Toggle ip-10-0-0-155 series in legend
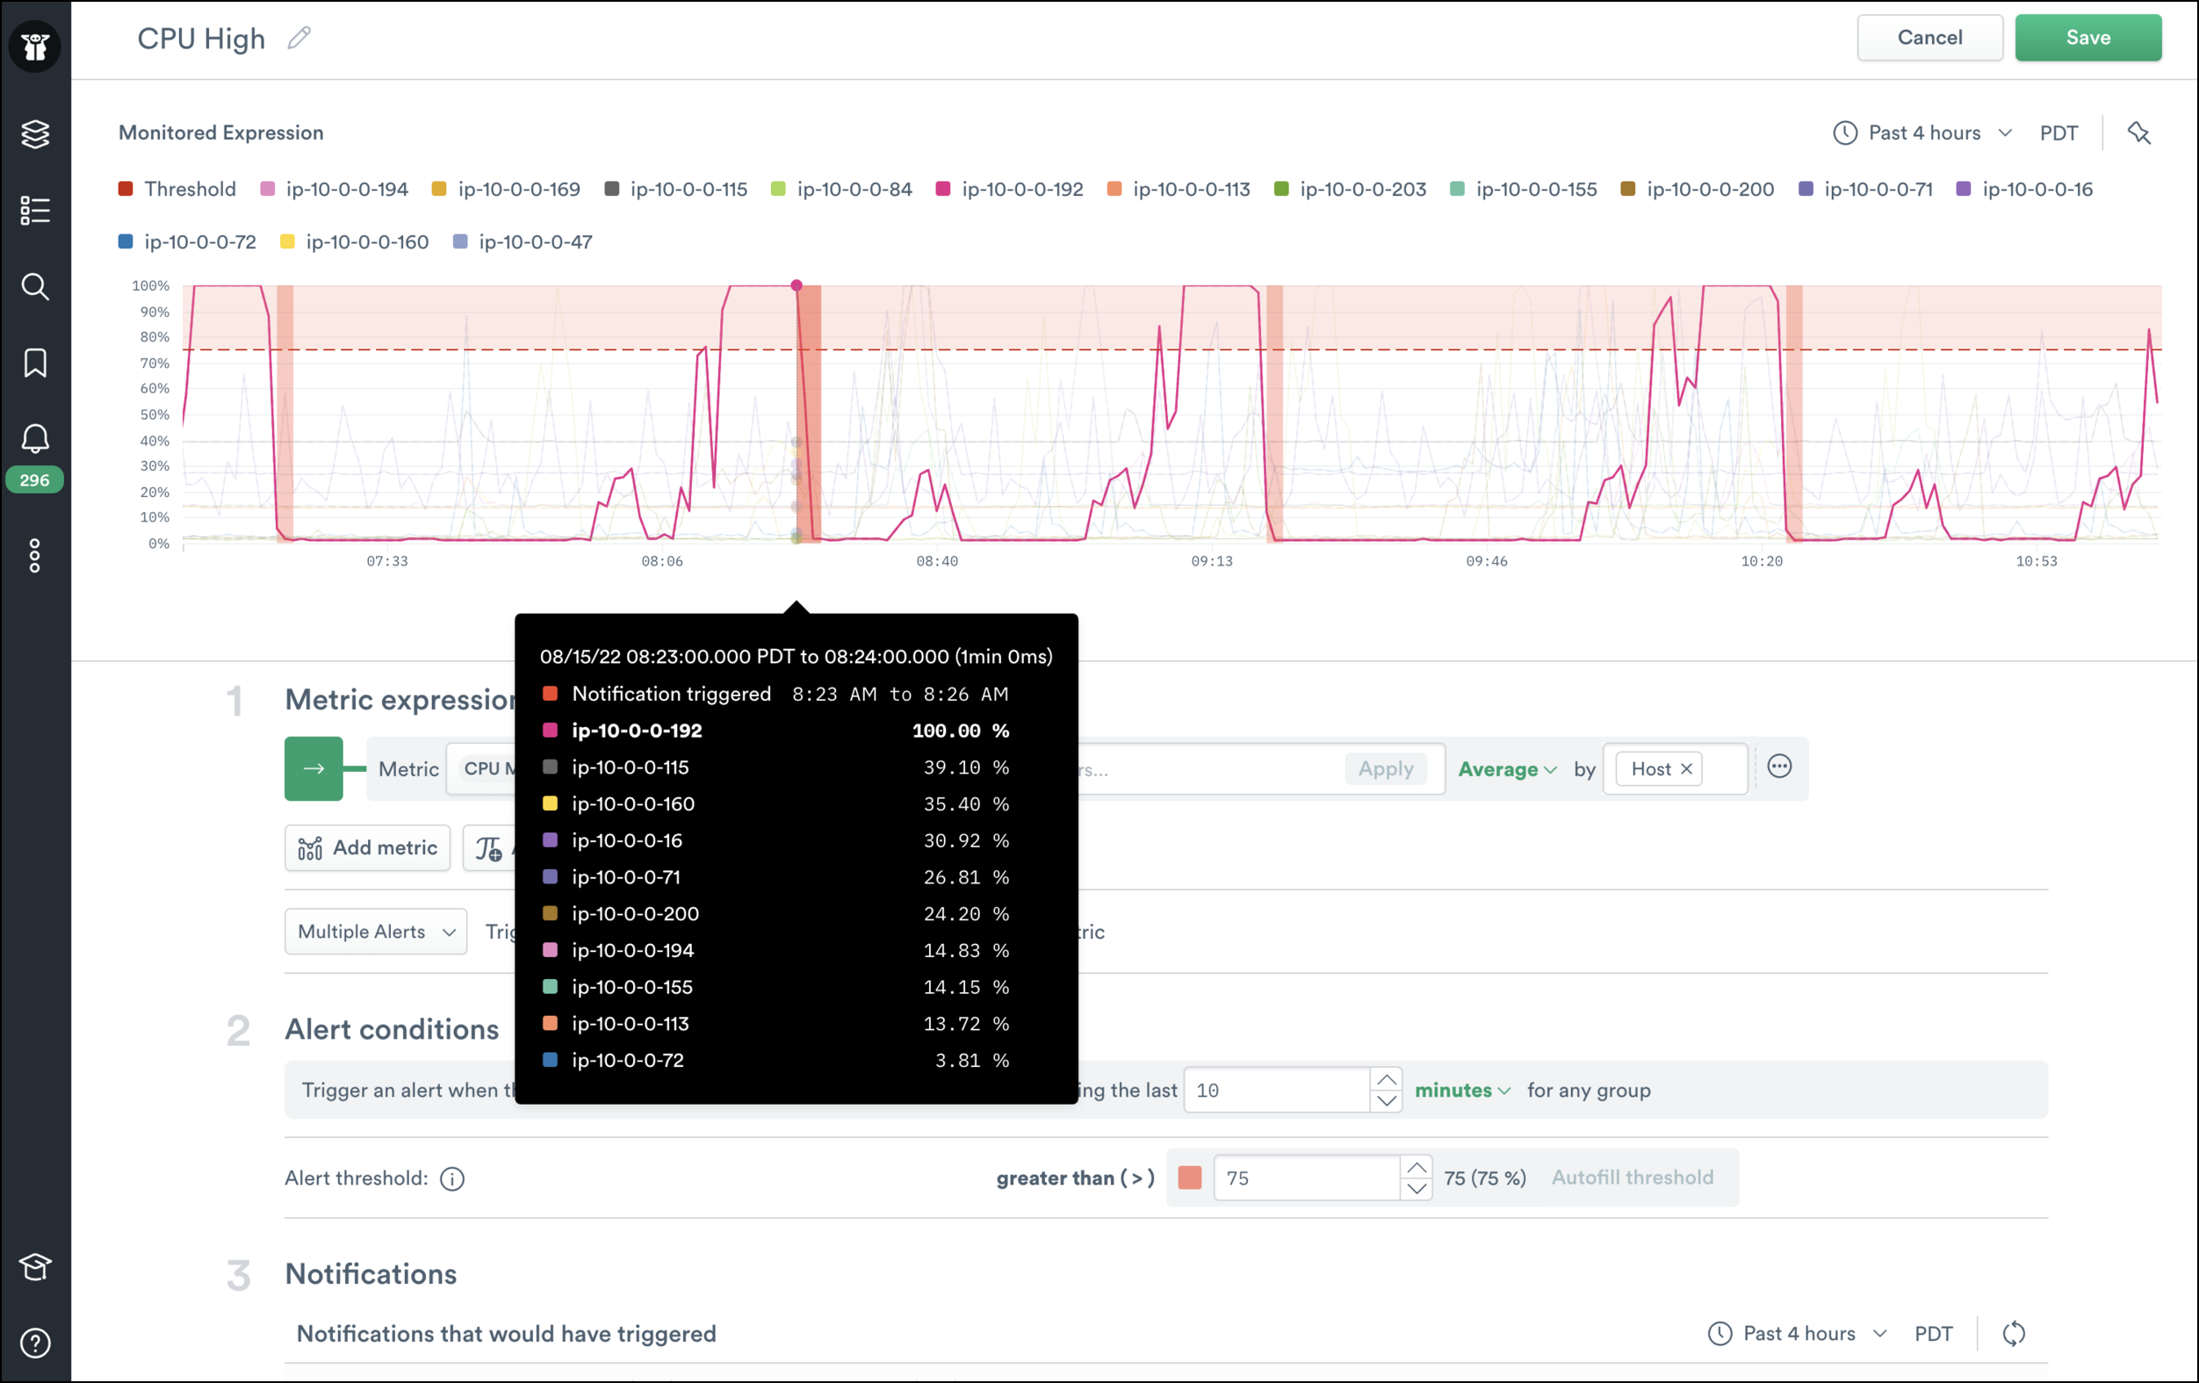The height and width of the screenshot is (1383, 2199). [x=1523, y=189]
